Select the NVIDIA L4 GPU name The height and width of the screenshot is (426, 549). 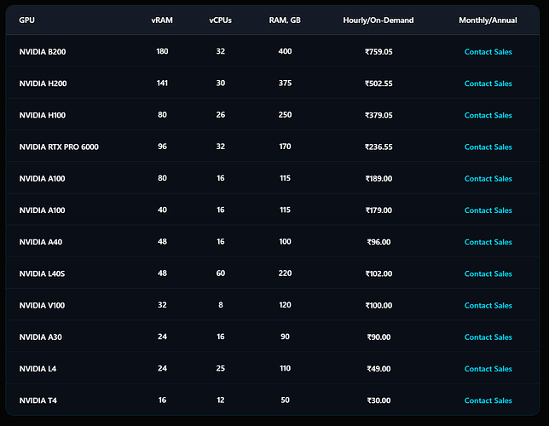(38, 369)
